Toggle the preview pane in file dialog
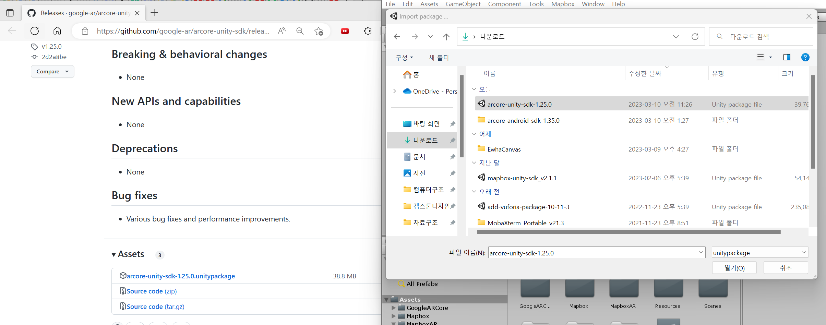 787,57
